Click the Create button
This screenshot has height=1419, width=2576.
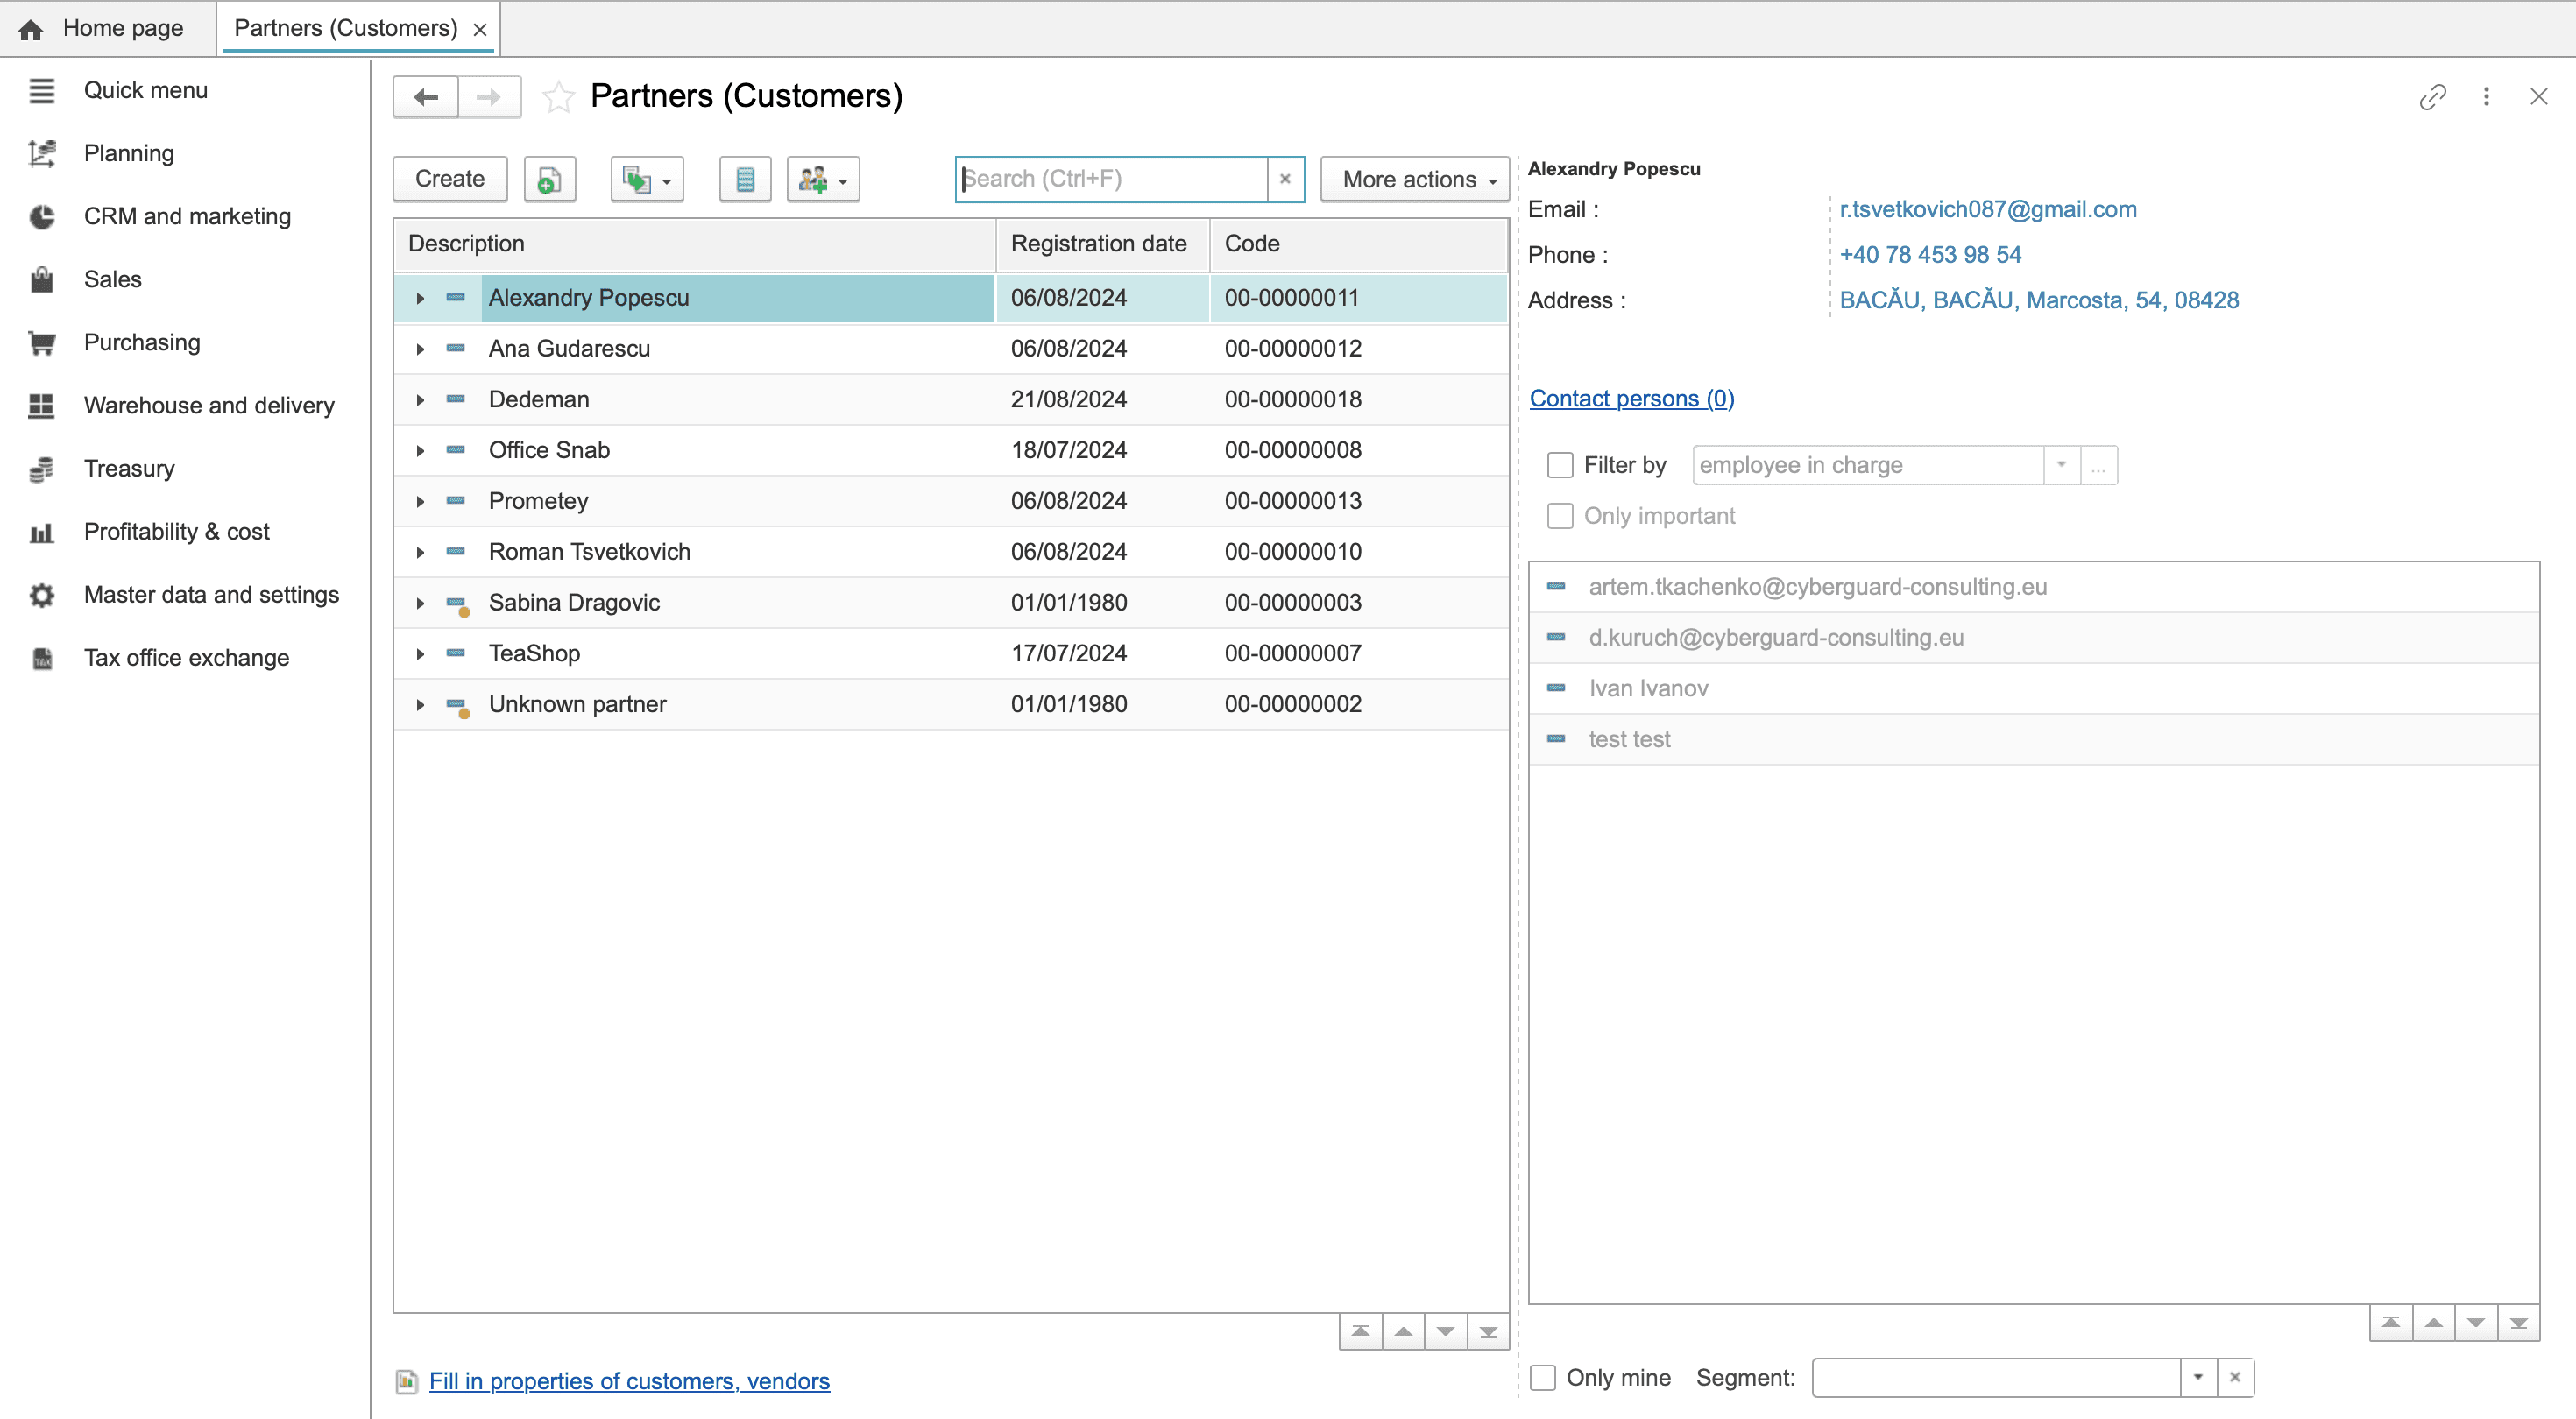(x=449, y=179)
